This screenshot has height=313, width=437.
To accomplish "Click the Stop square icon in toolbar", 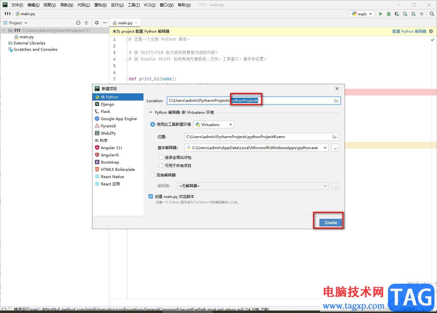I will (422, 14).
